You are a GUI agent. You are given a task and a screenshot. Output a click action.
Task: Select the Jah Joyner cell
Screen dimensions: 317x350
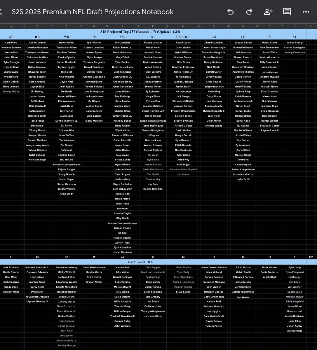(x=183, y=174)
